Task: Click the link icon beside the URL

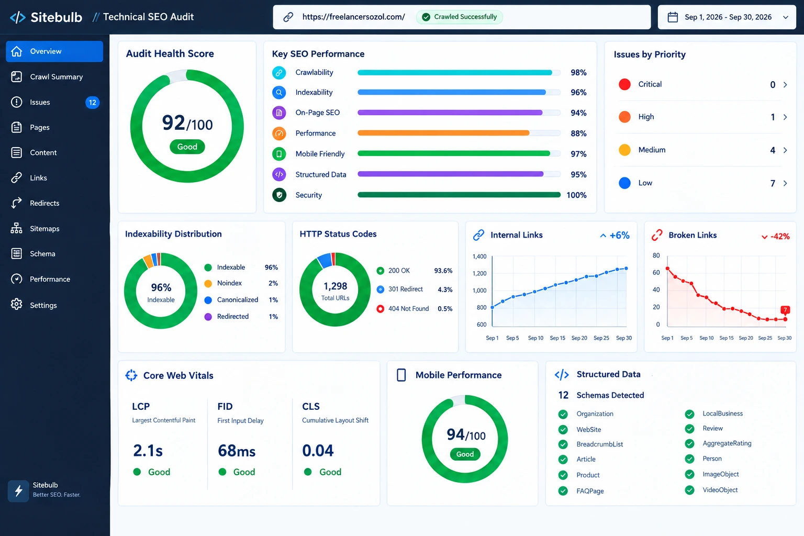Action: 288,17
